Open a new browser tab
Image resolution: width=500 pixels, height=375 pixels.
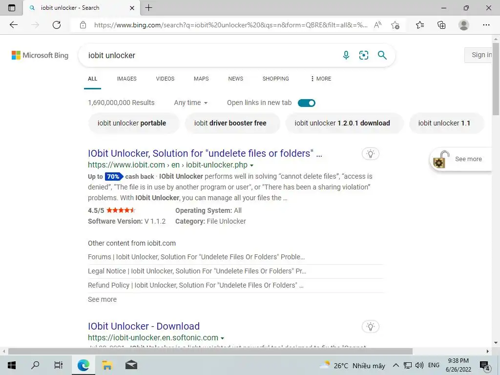click(x=148, y=8)
